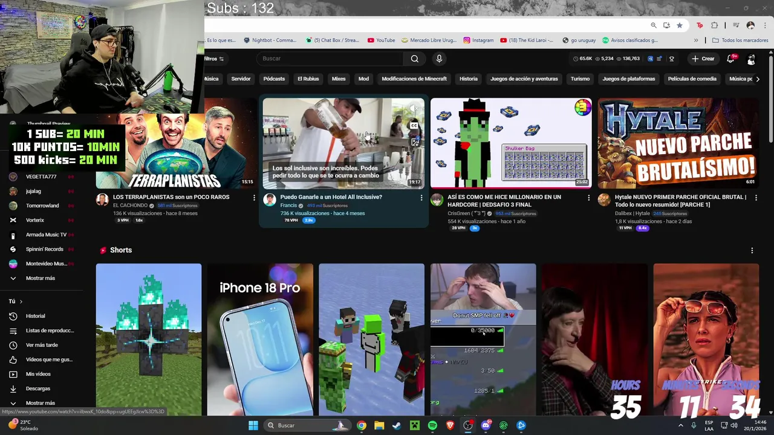Open Chrome from the taskbar

pos(361,425)
